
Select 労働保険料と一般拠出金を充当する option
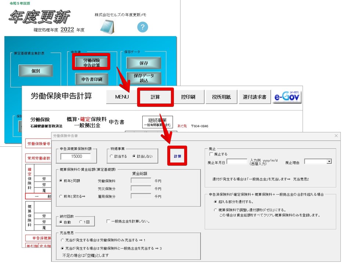tap(111, 249)
